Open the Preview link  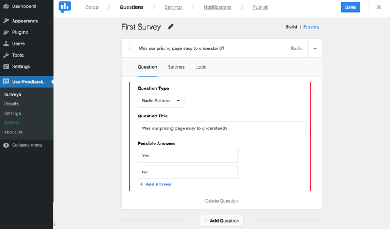[x=311, y=27]
